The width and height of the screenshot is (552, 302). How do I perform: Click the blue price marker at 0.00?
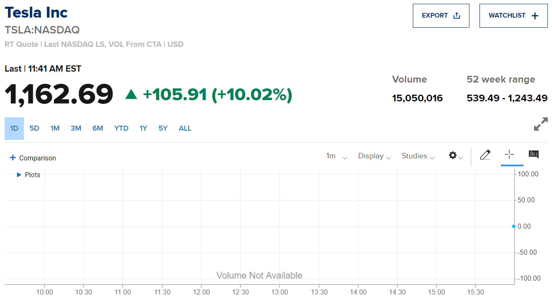514,226
